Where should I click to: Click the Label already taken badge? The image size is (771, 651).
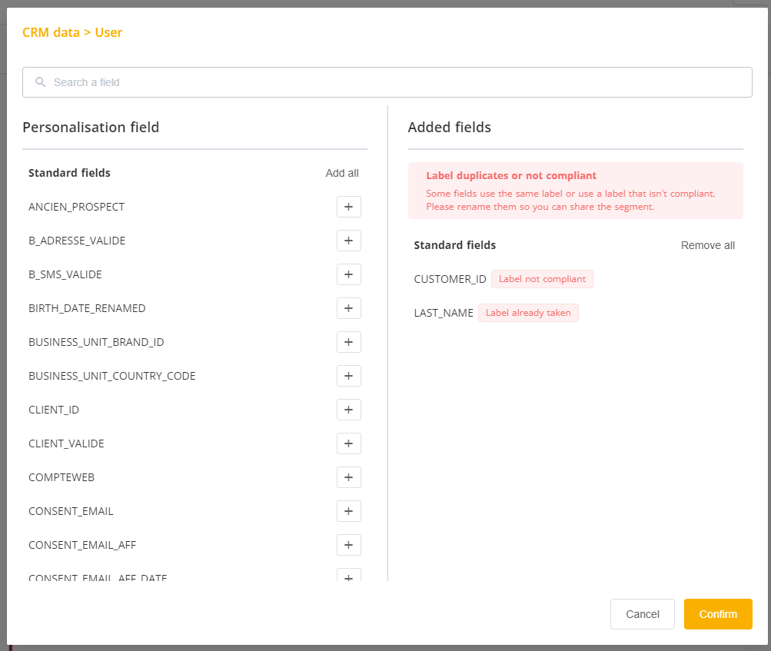click(x=528, y=313)
